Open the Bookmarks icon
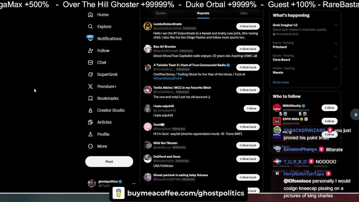Viewport: 359px width, 202px height. 90,98
